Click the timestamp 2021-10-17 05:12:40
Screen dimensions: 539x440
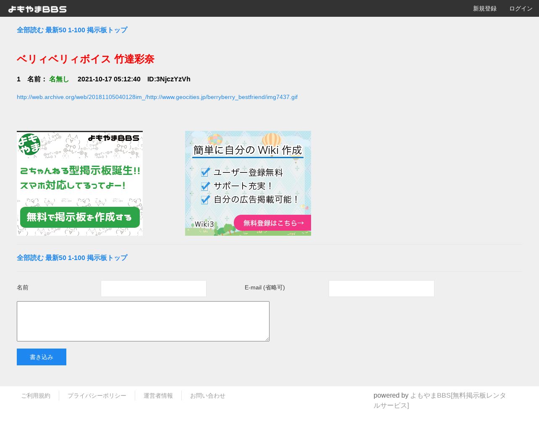[x=109, y=79]
